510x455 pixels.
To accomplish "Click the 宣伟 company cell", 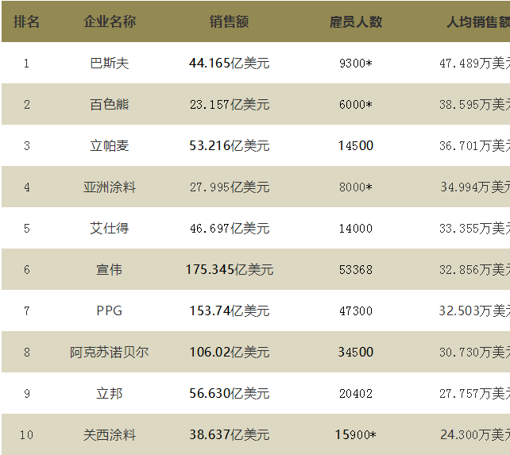I will [x=110, y=269].
